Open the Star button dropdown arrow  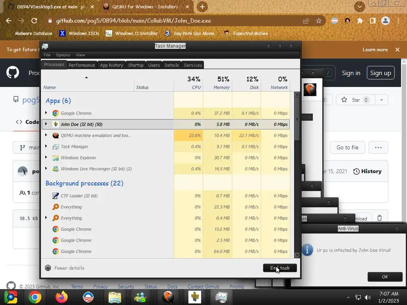[x=381, y=100]
